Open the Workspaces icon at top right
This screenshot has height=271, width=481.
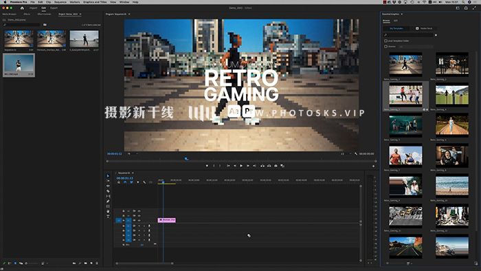[458, 8]
